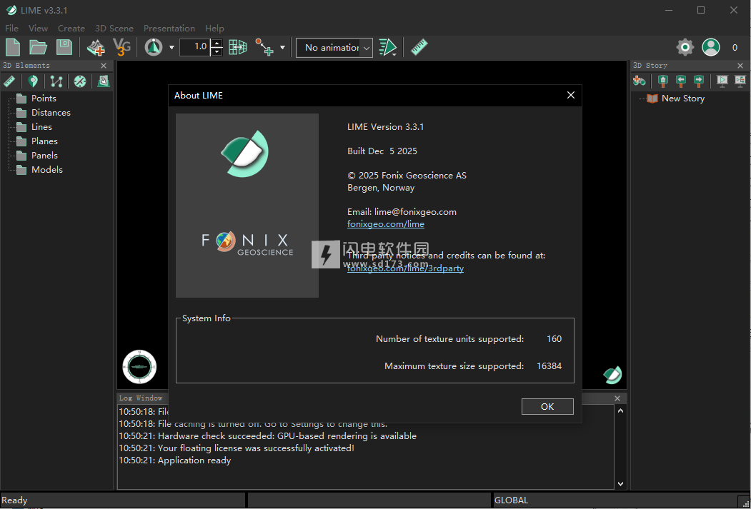Screen dimensions: 751x509
Task: Click the add viewpoint binoculars icon
Action: [640, 81]
